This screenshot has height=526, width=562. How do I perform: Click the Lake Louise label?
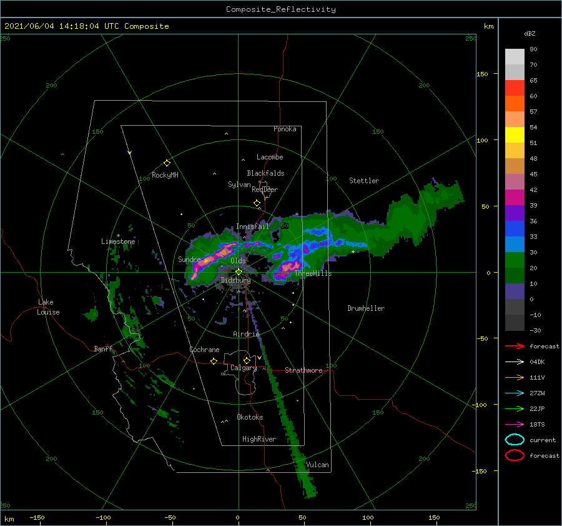(x=48, y=307)
